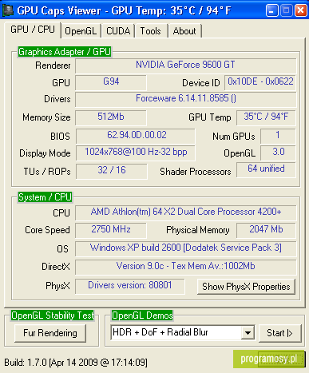Click the Renderer label
309x373 pixels.
[53, 65]
